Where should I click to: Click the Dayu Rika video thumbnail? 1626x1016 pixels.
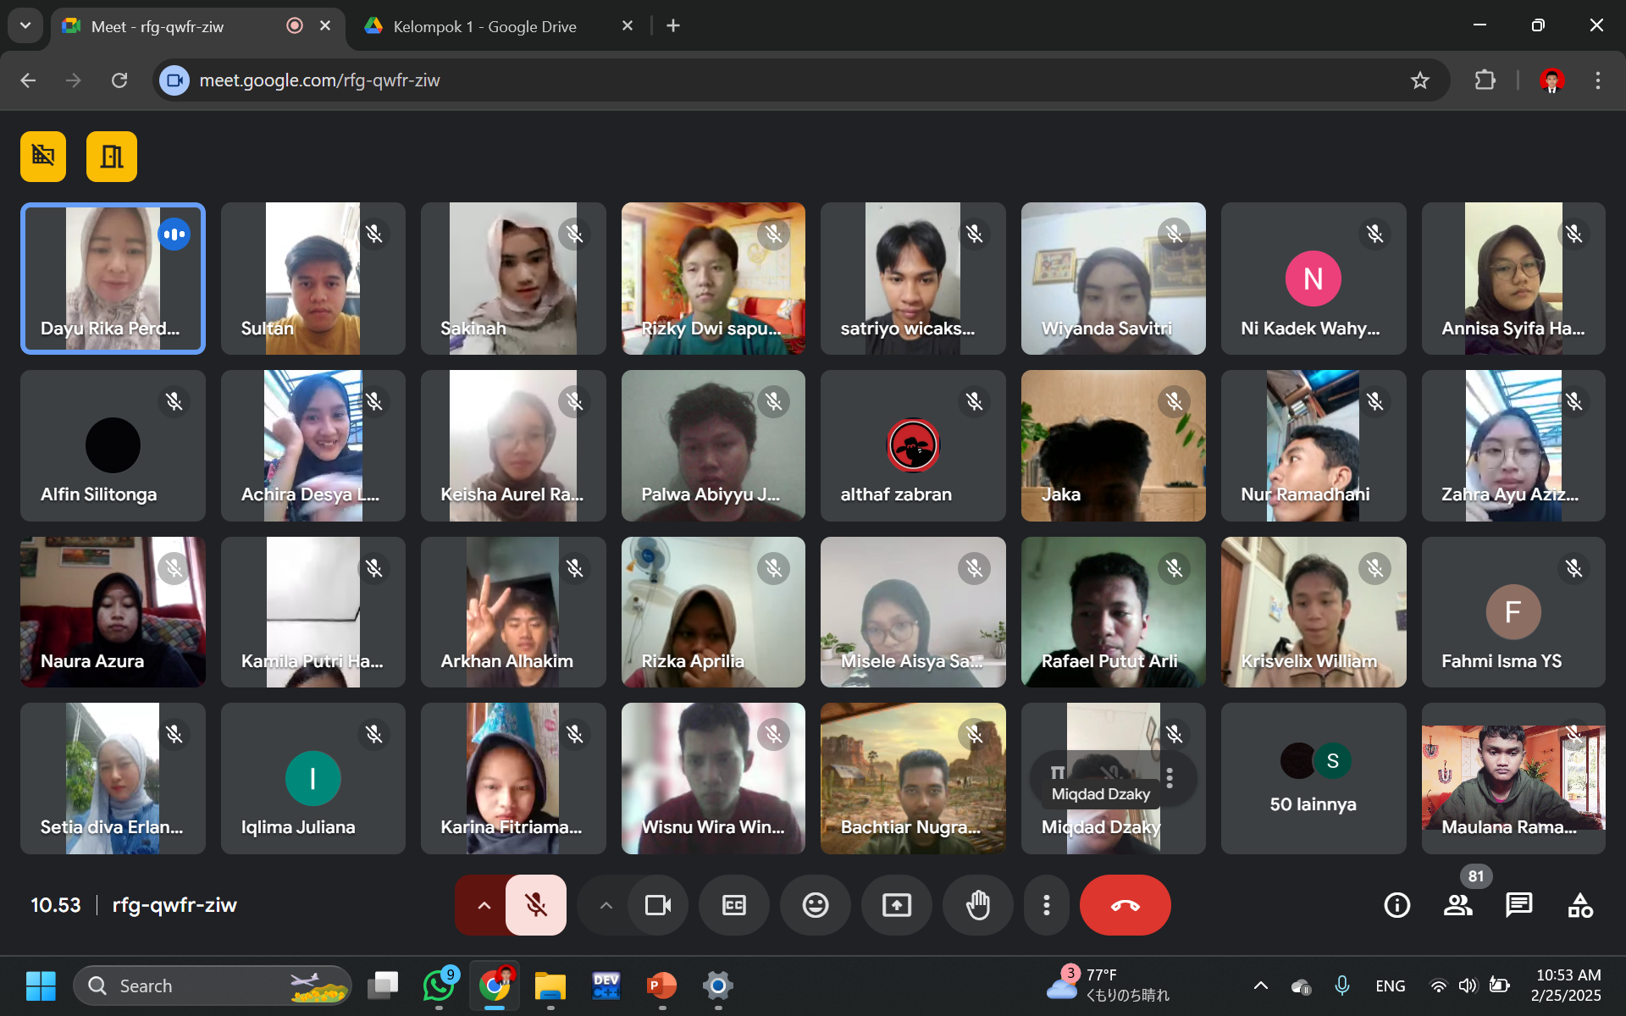pyautogui.click(x=113, y=279)
